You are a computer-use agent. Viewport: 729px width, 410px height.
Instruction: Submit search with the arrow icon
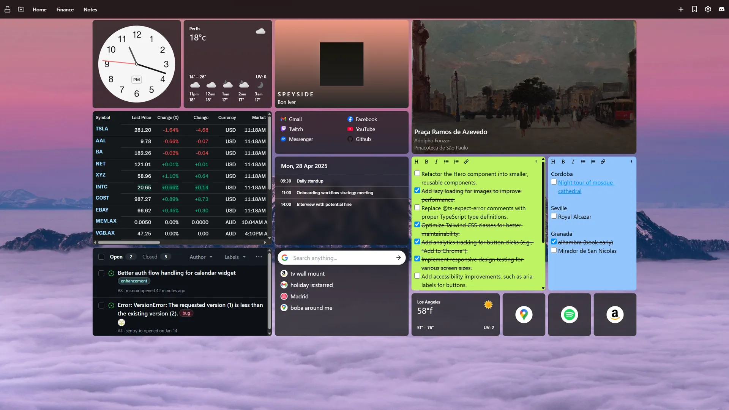click(398, 258)
